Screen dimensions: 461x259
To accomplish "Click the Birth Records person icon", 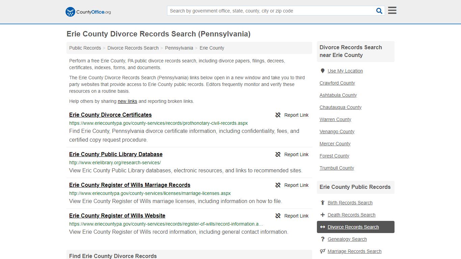I will click(x=323, y=203).
